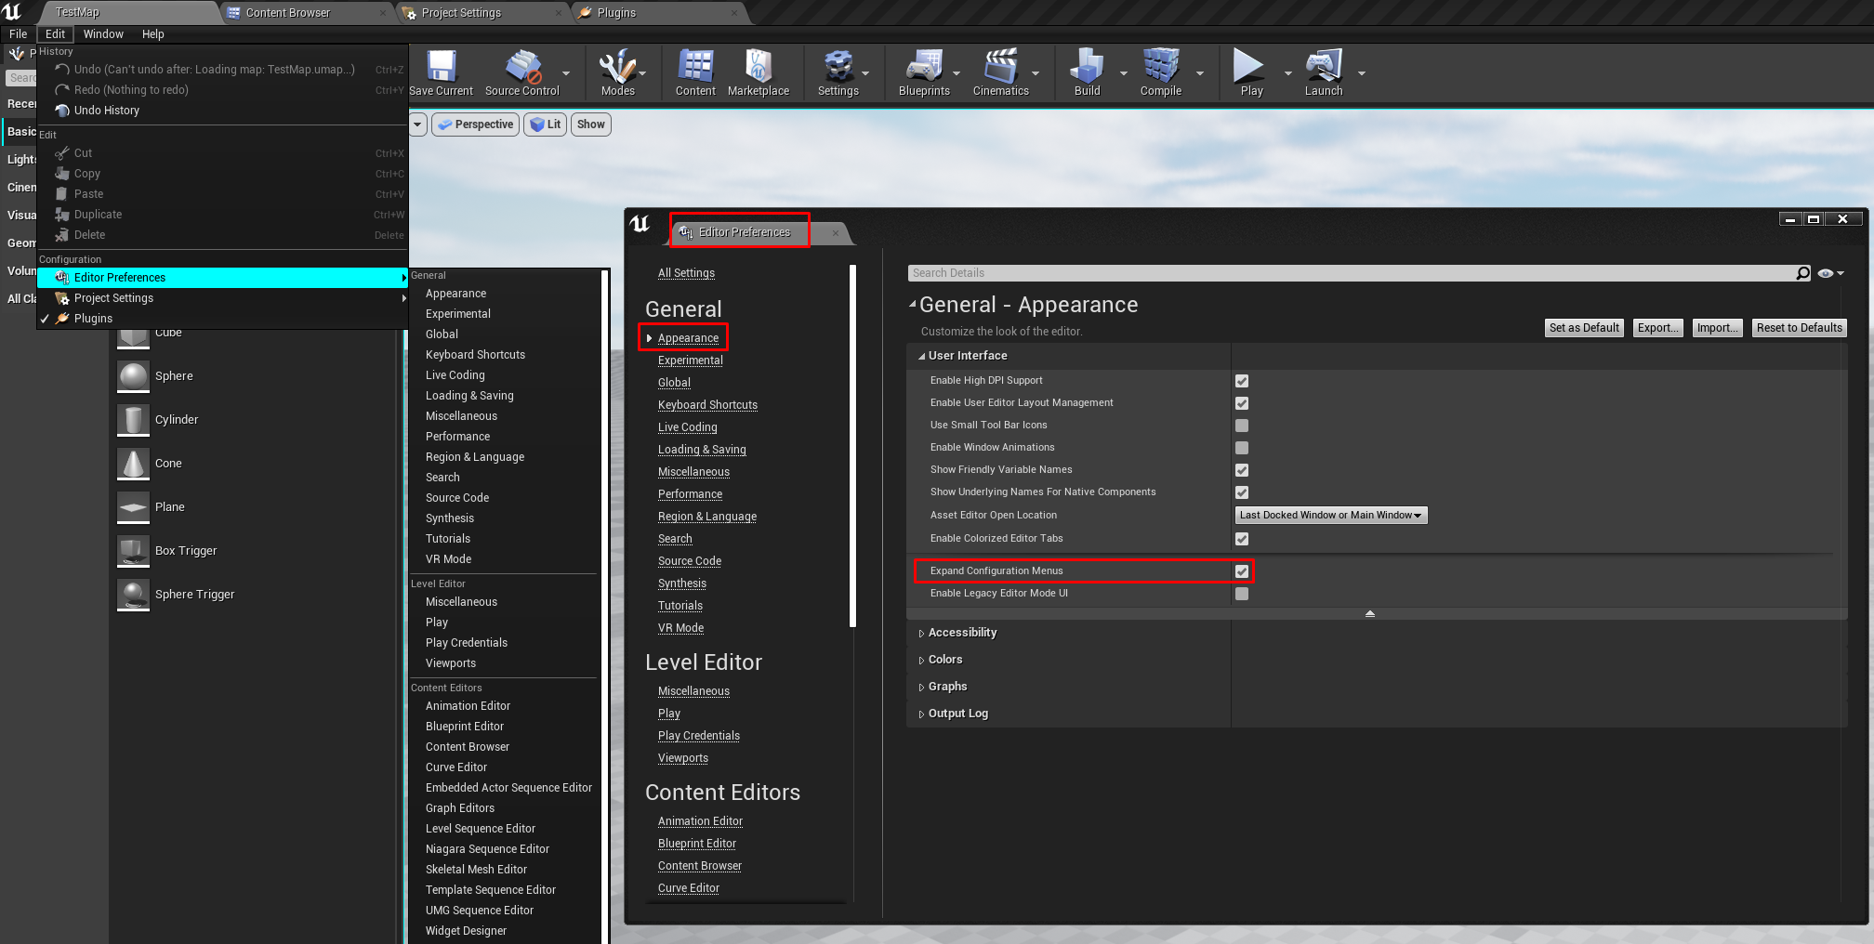Open Region & Language settings link

[706, 517]
